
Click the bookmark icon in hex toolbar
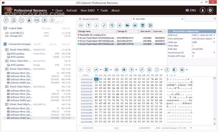[x=106, y=70]
